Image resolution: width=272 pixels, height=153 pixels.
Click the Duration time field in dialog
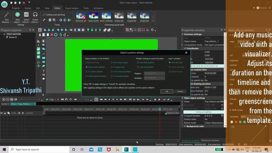coord(154,78)
